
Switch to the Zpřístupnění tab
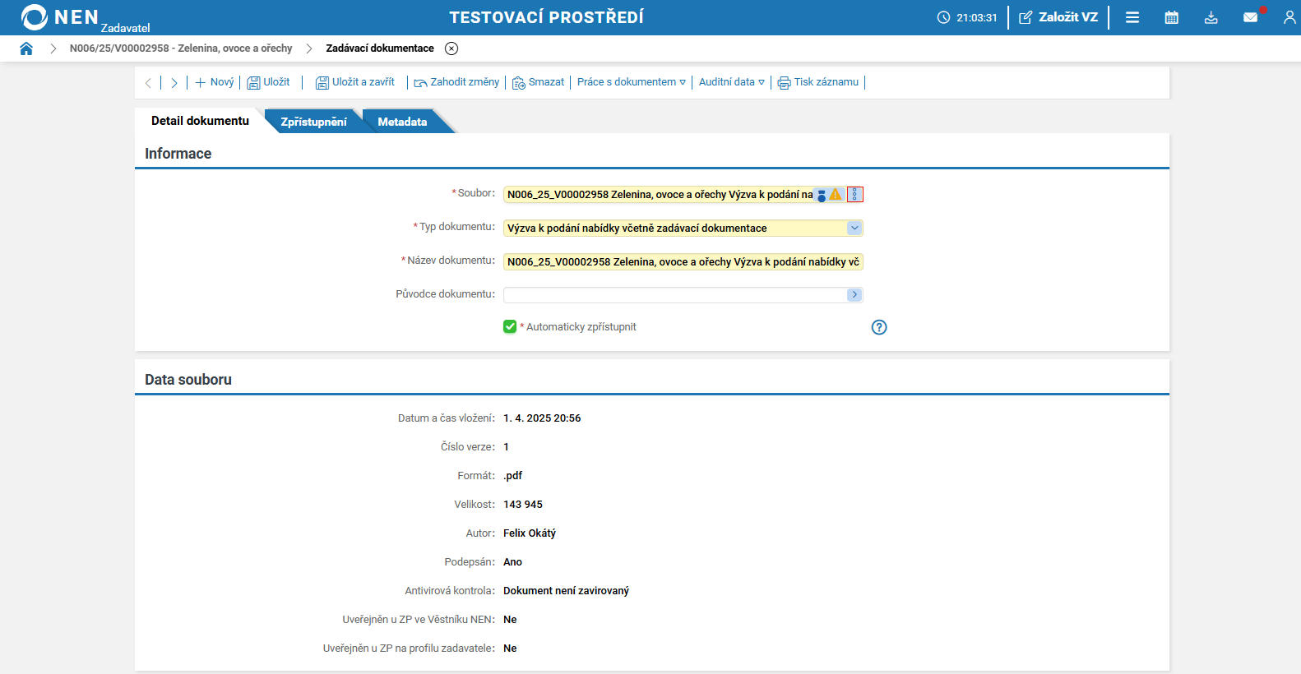313,122
